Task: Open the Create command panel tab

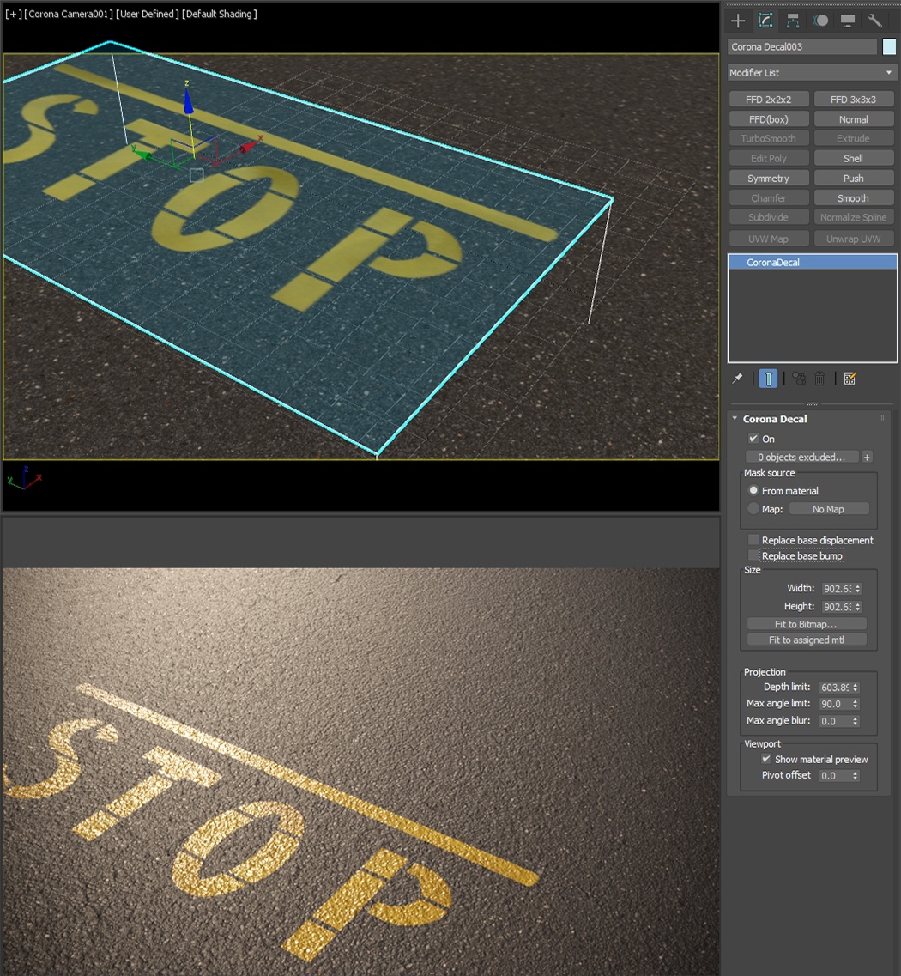Action: [738, 21]
